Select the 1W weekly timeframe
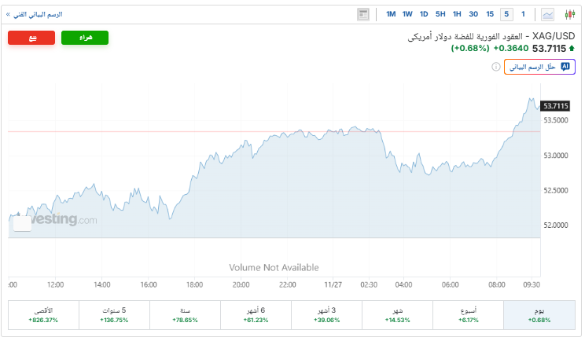The height and width of the screenshot is (341, 585). click(407, 14)
